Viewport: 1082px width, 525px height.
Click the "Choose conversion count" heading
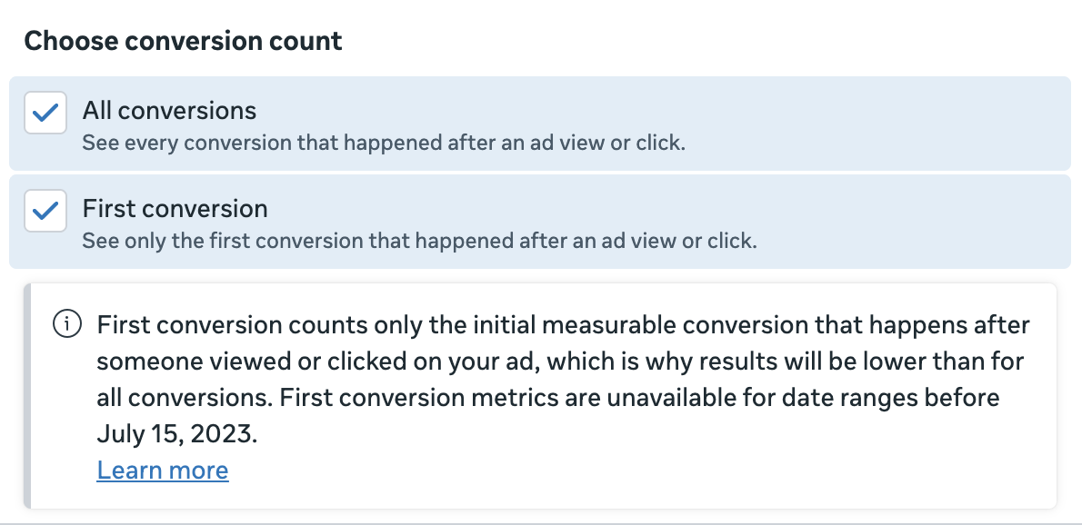(183, 41)
